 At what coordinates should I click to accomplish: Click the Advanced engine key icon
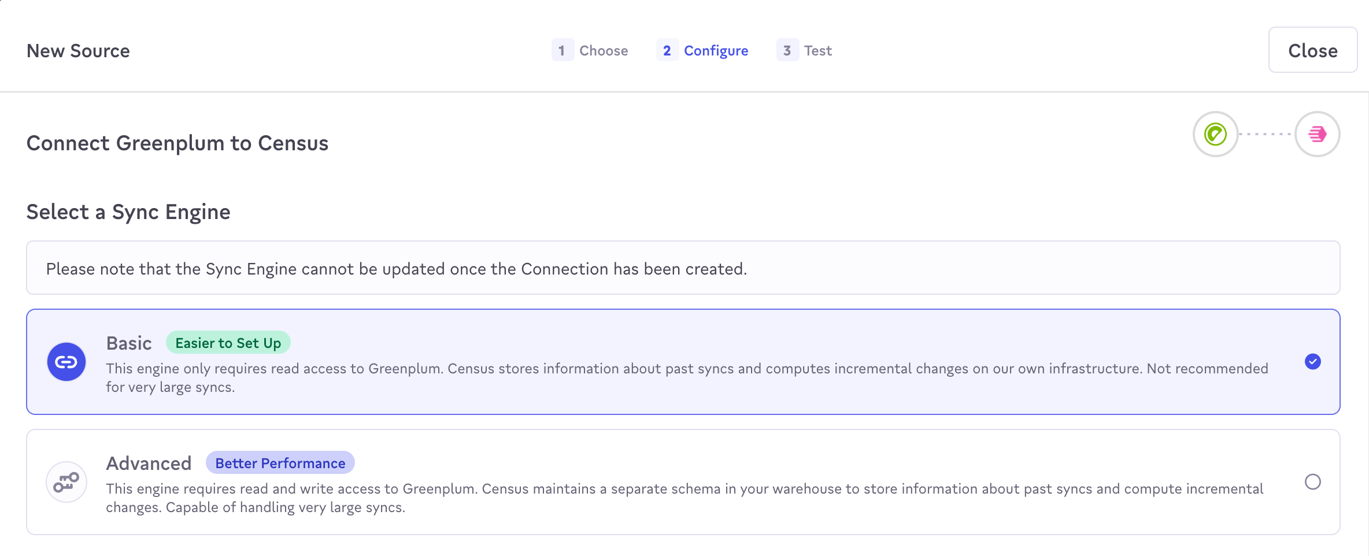click(66, 482)
